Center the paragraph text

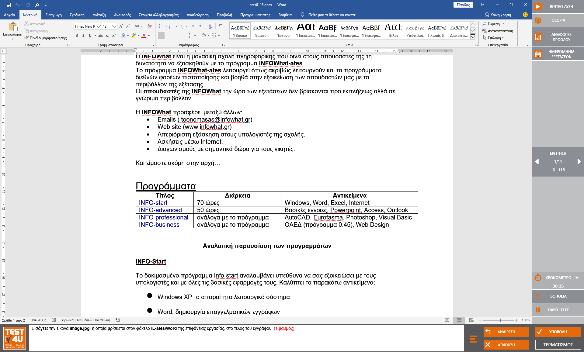click(168, 36)
